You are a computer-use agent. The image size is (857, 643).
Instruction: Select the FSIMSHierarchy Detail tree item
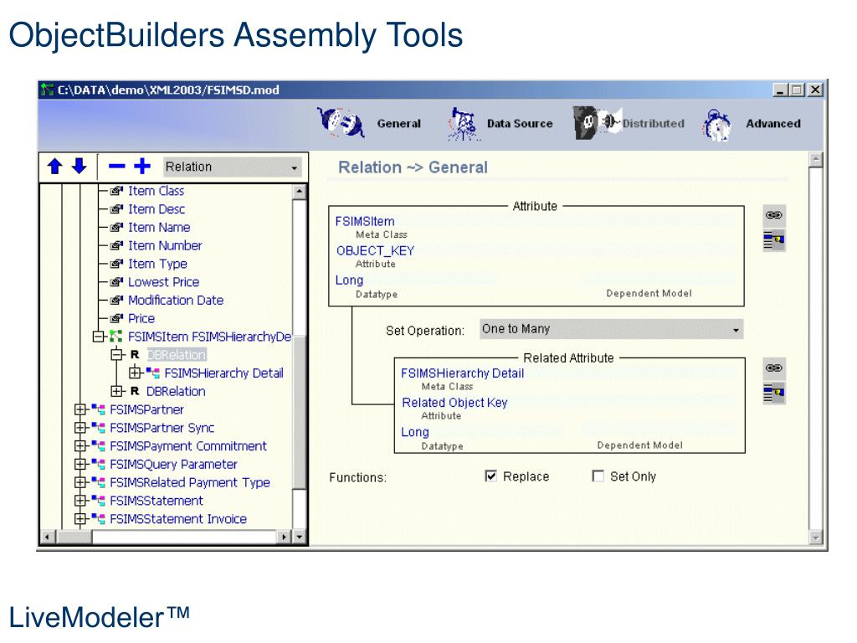click(223, 373)
